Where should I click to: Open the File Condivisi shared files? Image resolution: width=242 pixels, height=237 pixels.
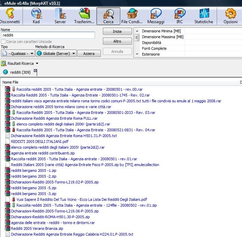click(132, 16)
